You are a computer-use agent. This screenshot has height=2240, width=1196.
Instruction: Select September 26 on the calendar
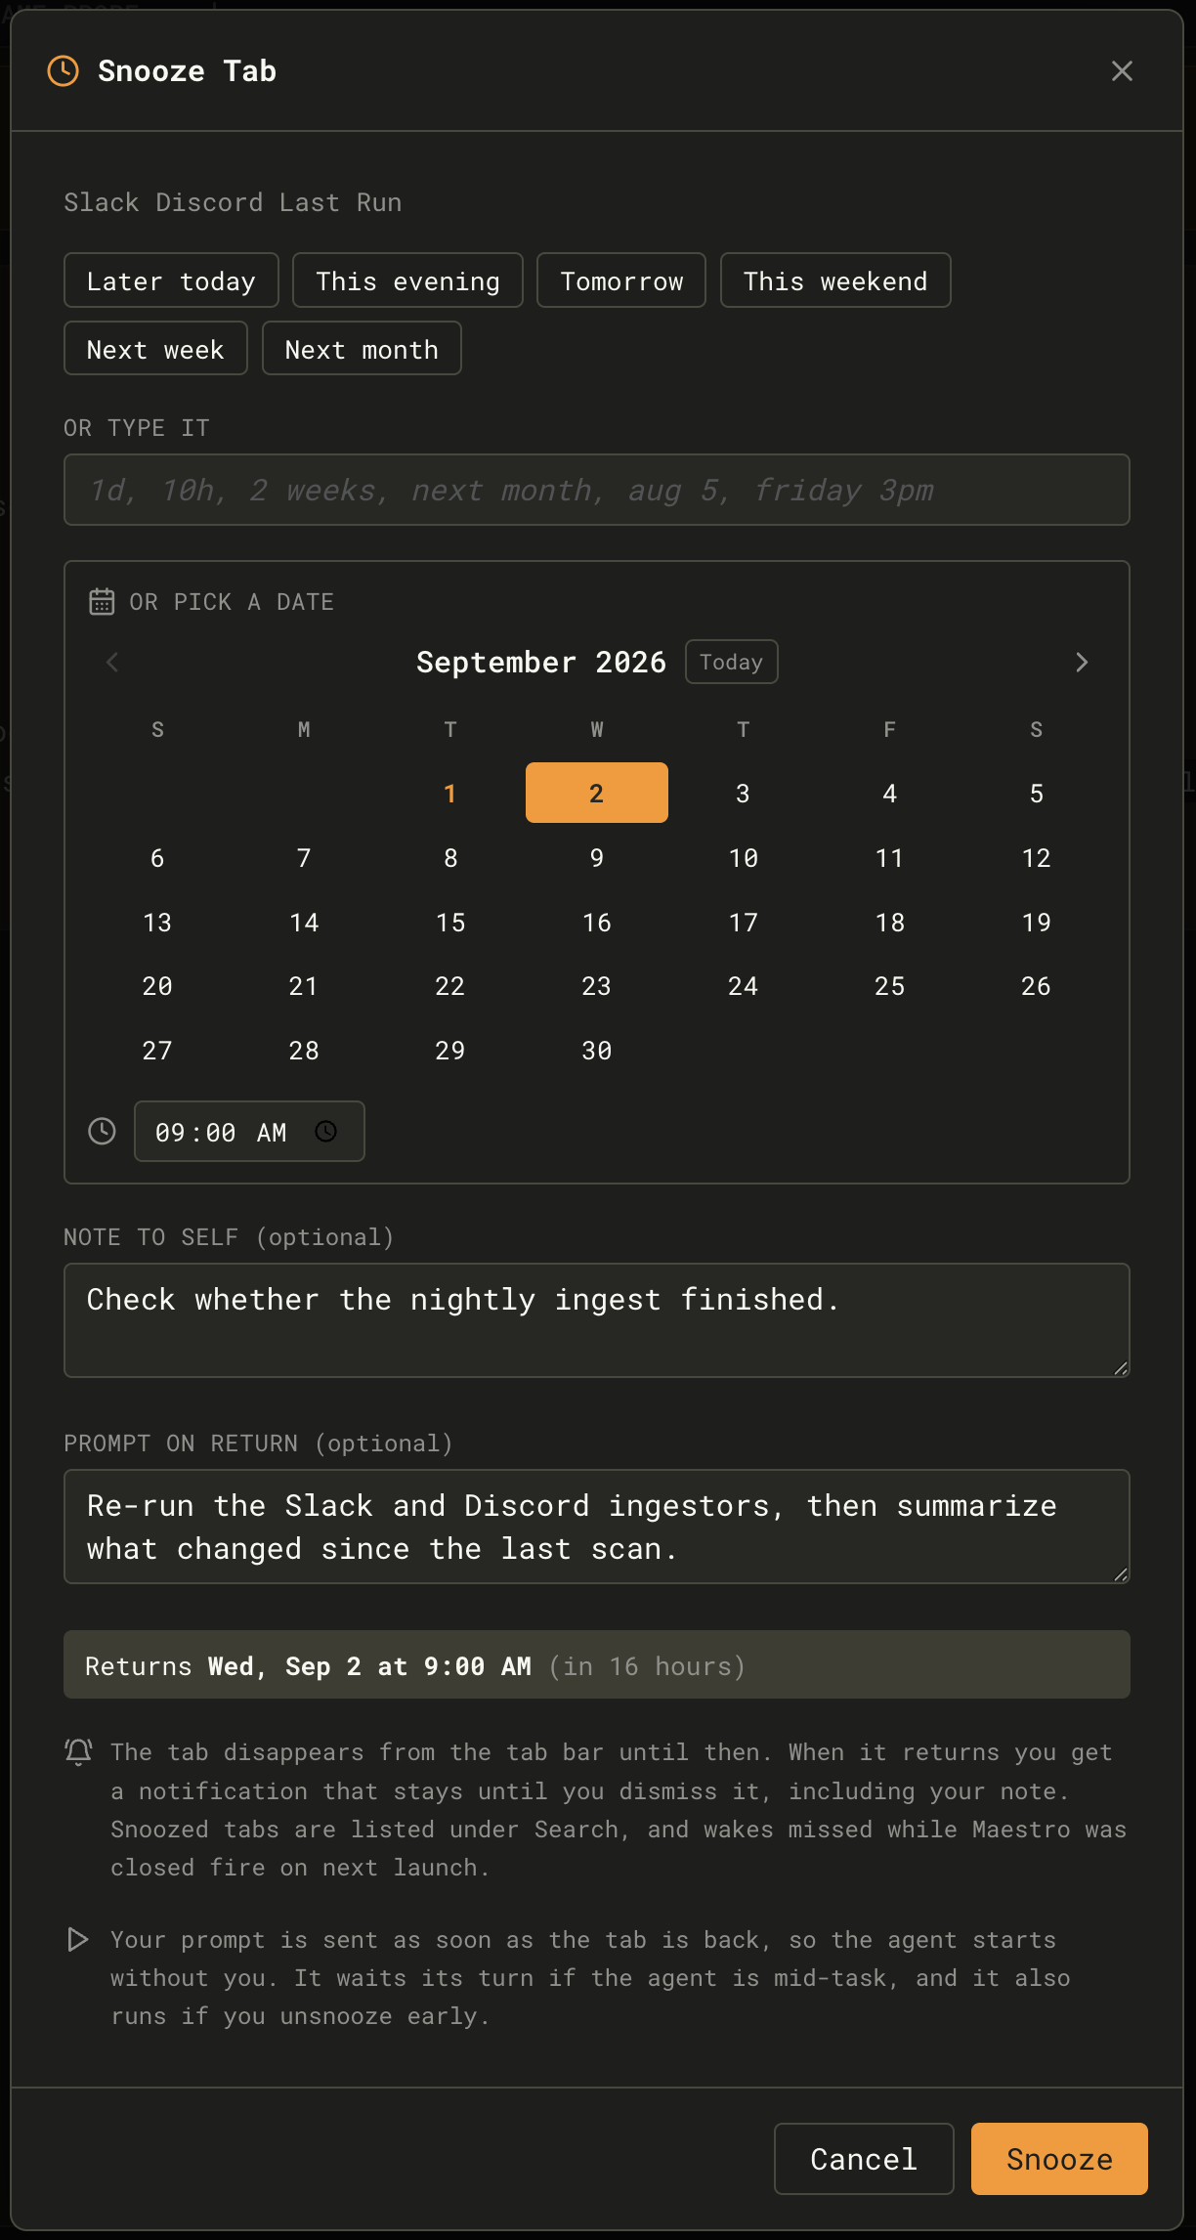[1037, 985]
